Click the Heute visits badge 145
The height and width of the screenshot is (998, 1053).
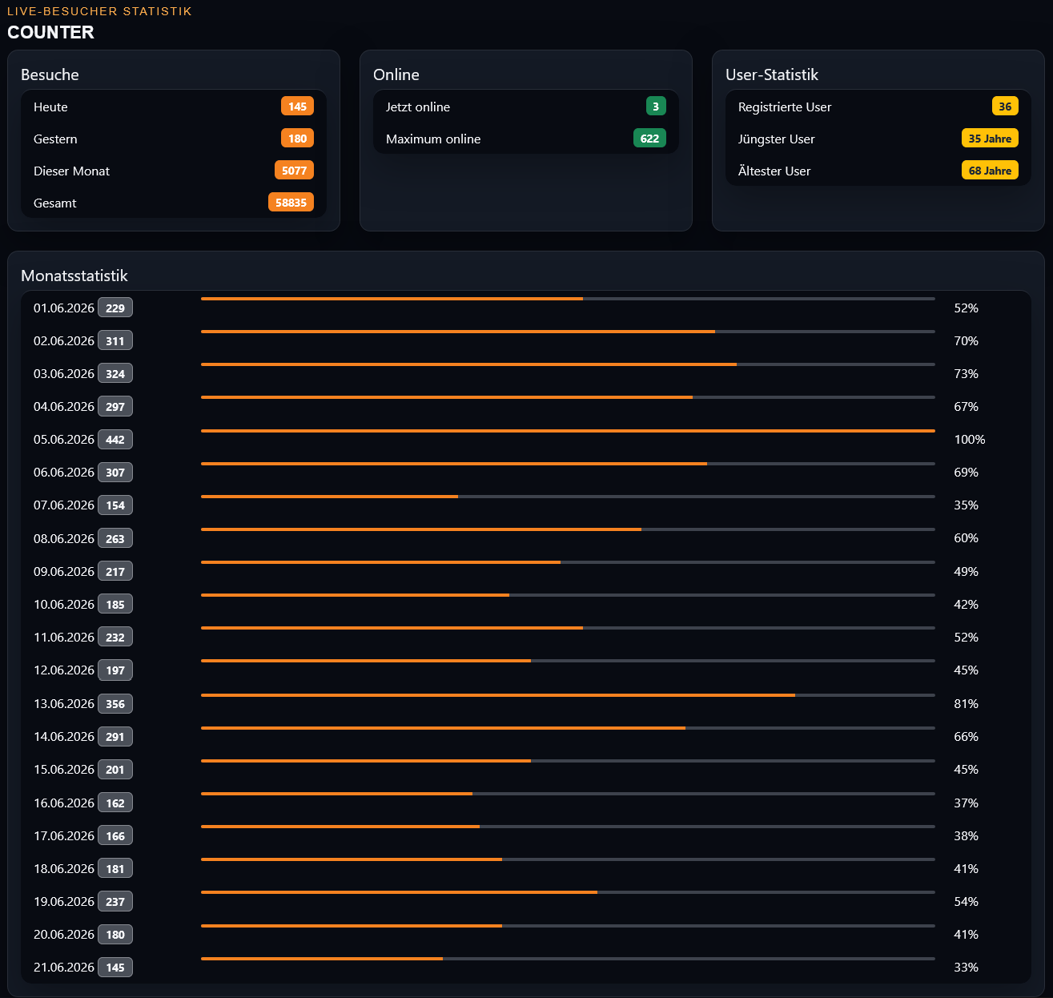pos(297,107)
